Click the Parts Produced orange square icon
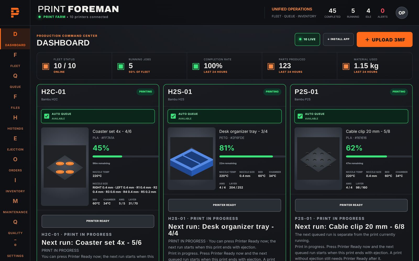419x261 pixels. 271,66
